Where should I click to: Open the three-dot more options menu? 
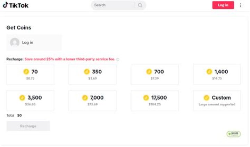[241, 5]
